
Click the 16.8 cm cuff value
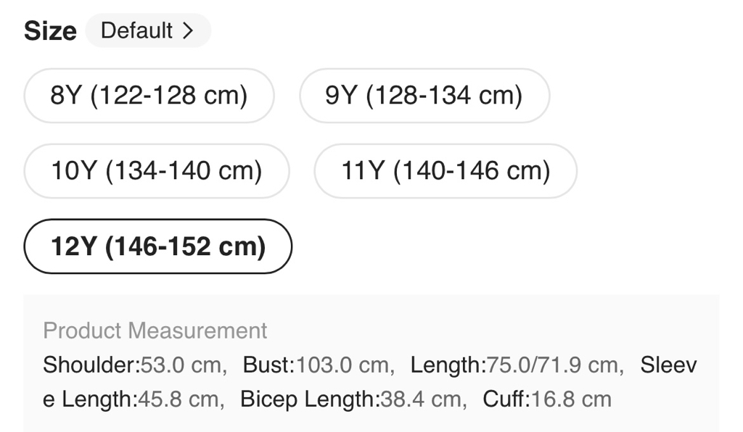point(570,399)
